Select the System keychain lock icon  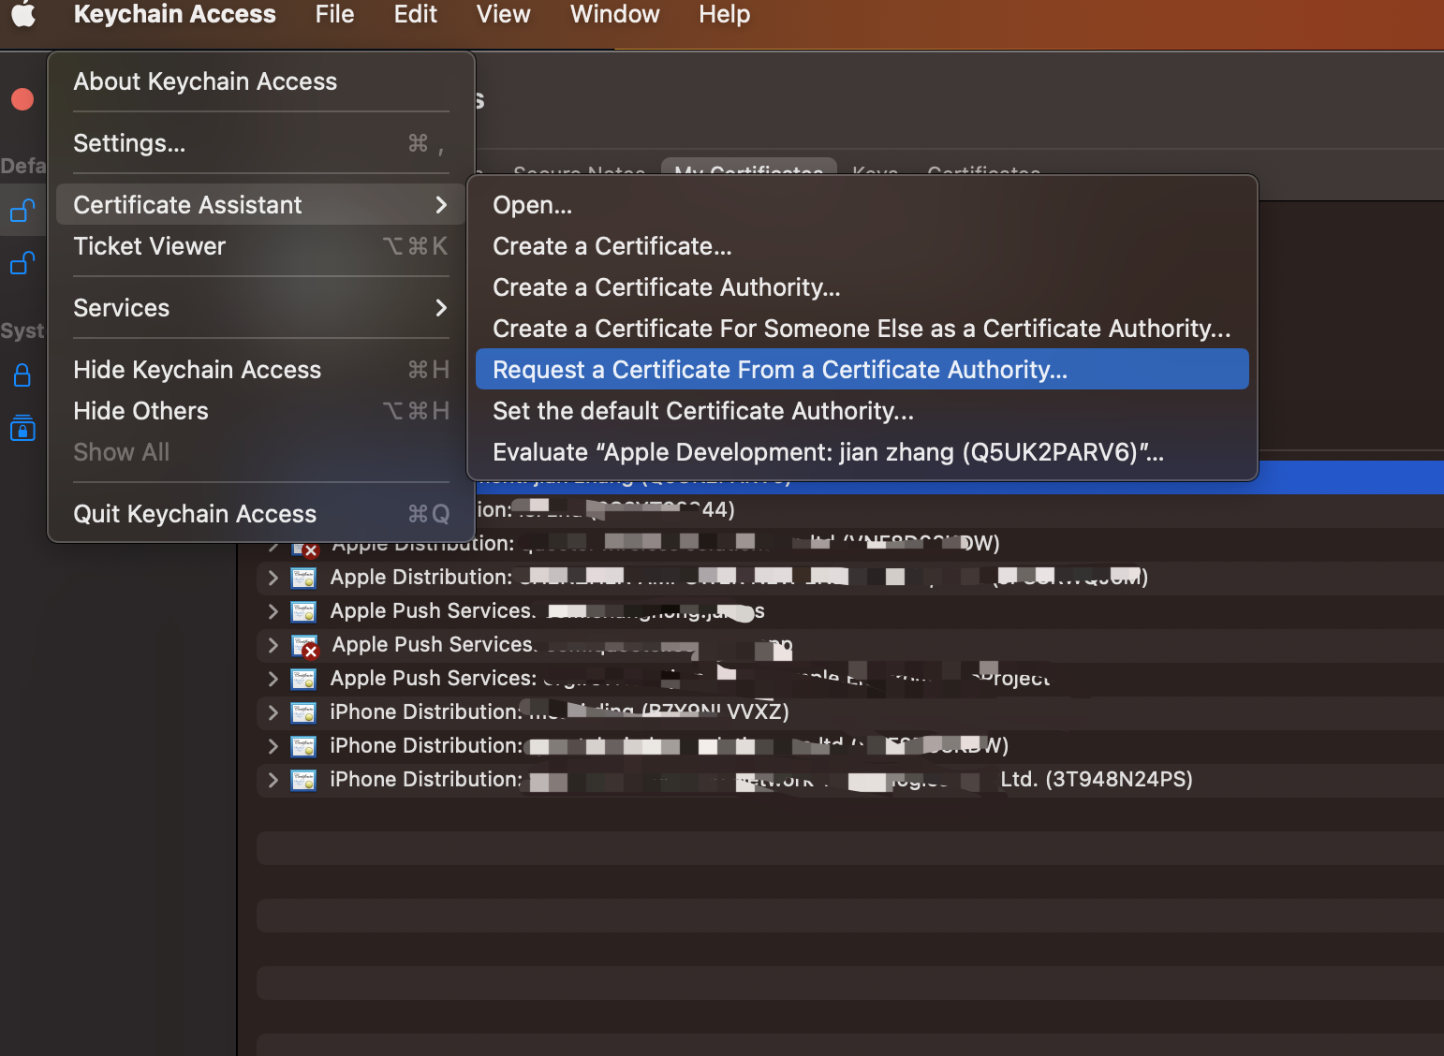(x=22, y=375)
